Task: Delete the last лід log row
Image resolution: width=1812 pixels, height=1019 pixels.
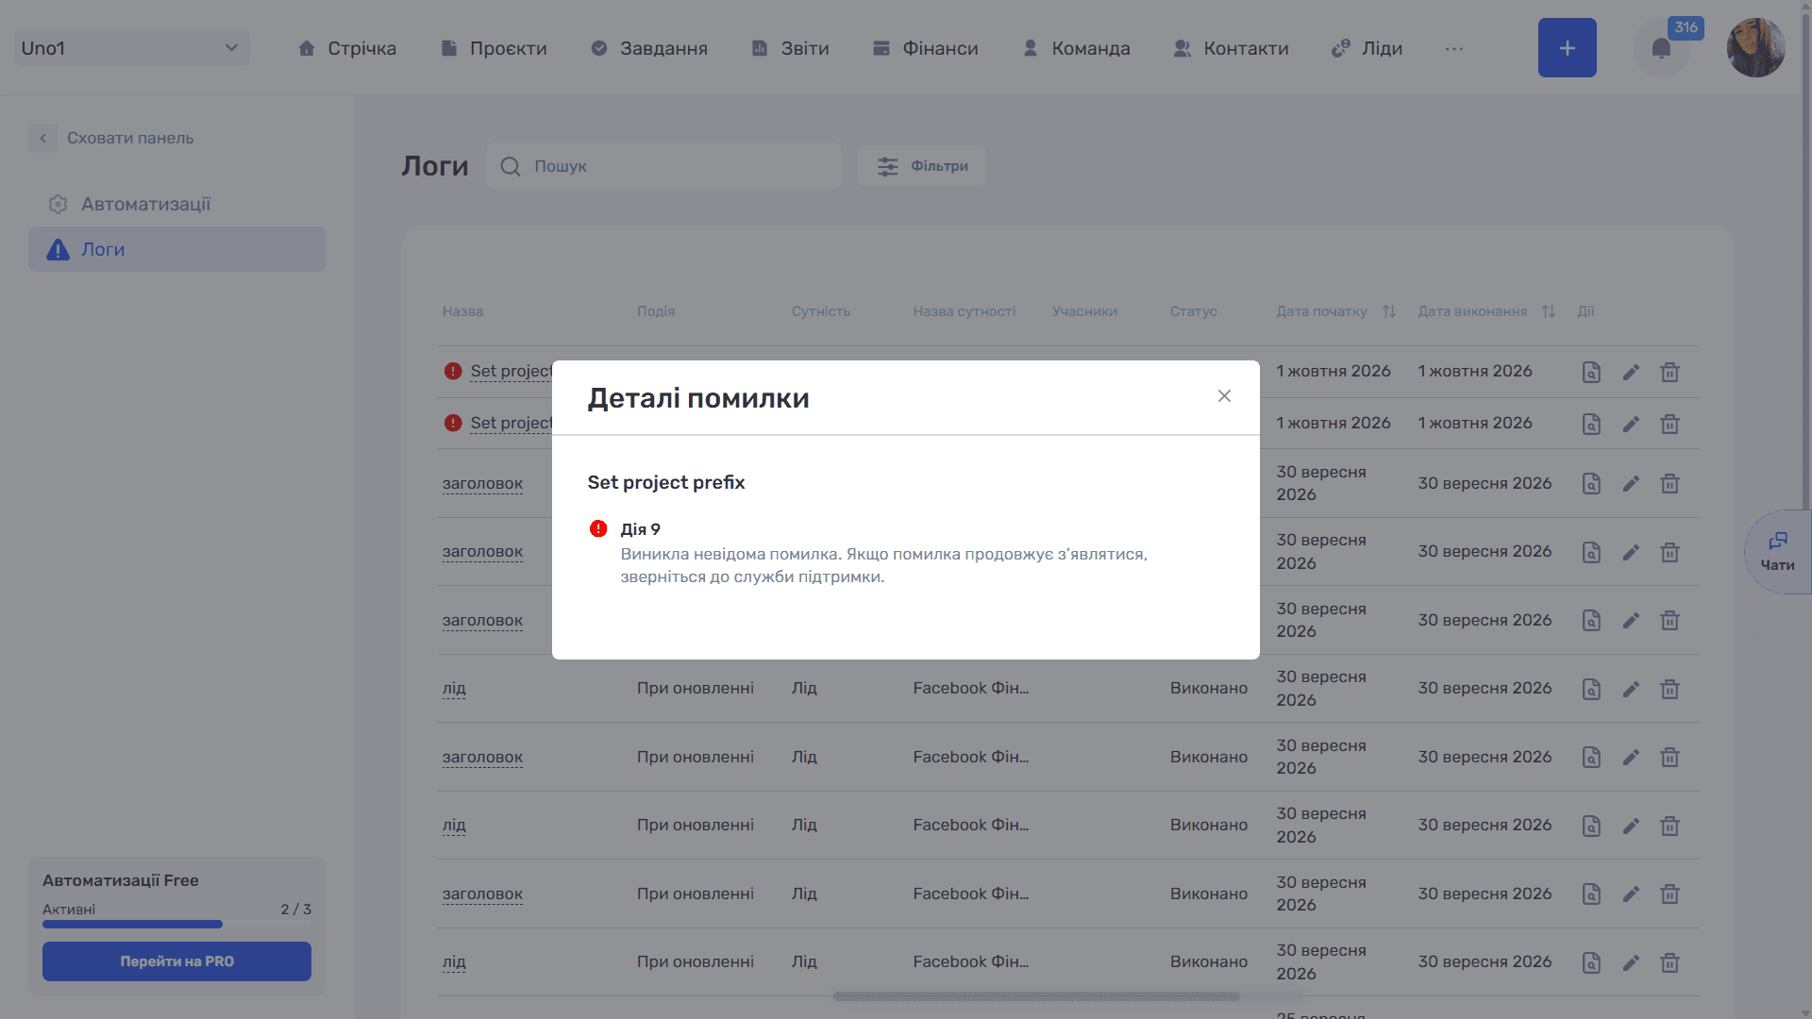Action: 1669,962
